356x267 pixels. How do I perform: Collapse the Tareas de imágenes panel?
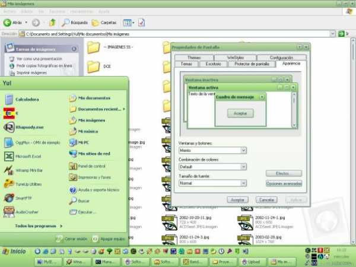[x=74, y=49]
